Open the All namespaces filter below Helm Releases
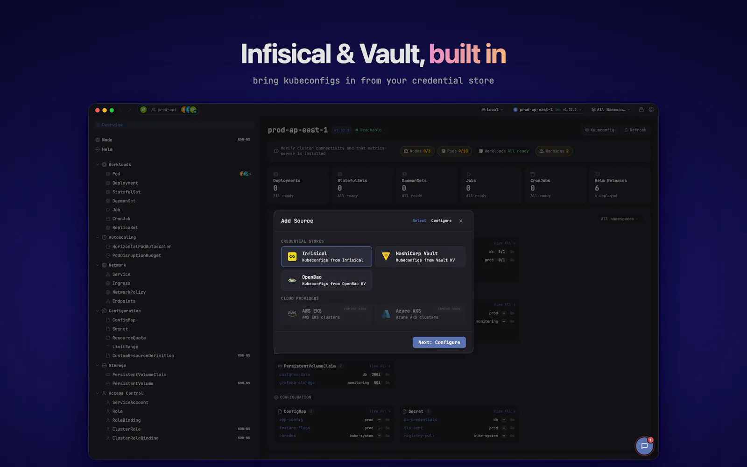Screen dimensions: 747x467 click(x=619, y=219)
